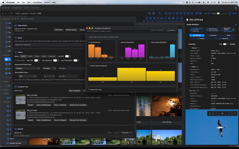Click the back navigation arrow
The image size is (239, 149).
[x=3, y=13]
